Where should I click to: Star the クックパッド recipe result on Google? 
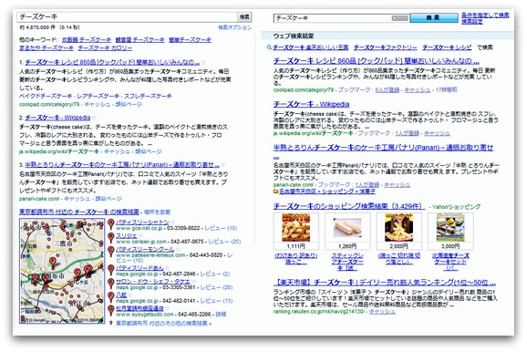pos(203,62)
